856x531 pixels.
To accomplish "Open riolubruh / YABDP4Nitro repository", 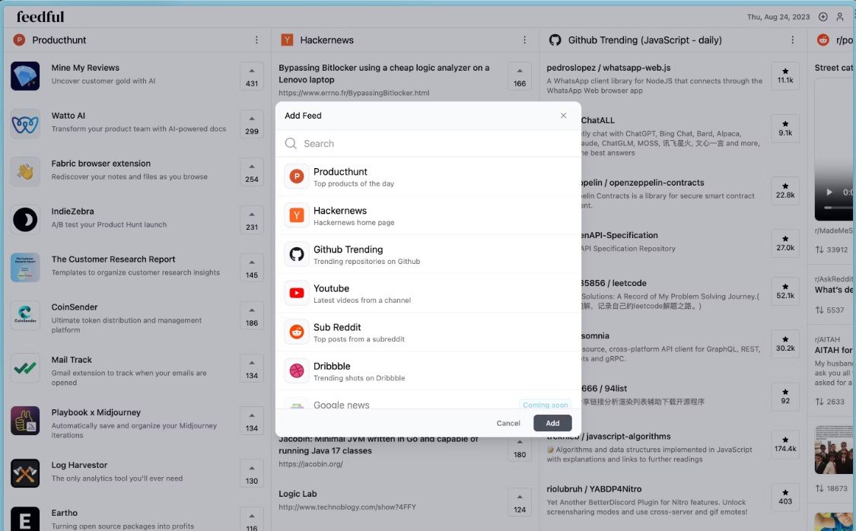I will click(x=594, y=489).
